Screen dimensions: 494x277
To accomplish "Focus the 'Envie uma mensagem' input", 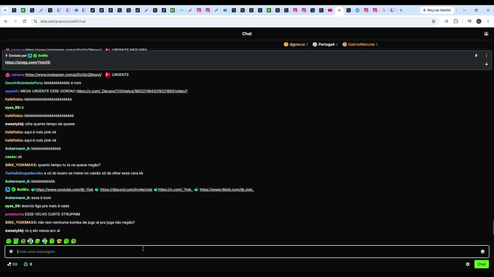I will click(247, 252).
